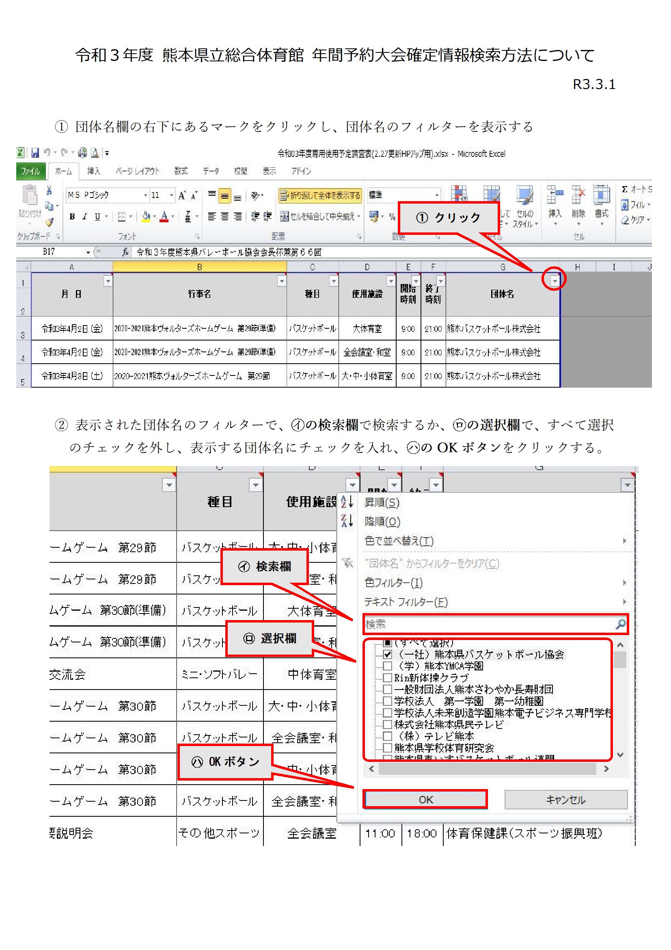Screen dimensions: 671x950
Task: Click the Align Text Right icon
Action: (237, 217)
